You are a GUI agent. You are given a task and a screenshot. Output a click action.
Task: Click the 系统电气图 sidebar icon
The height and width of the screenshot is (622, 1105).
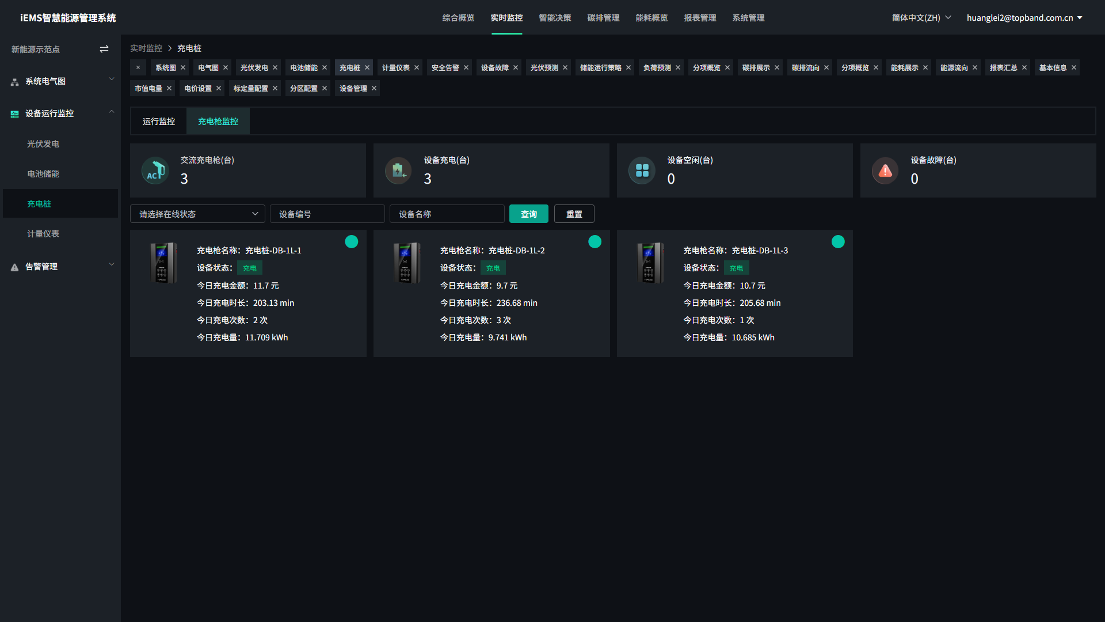(14, 82)
